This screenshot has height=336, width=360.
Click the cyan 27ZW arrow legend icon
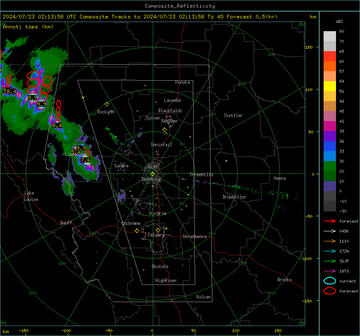[x=330, y=251]
